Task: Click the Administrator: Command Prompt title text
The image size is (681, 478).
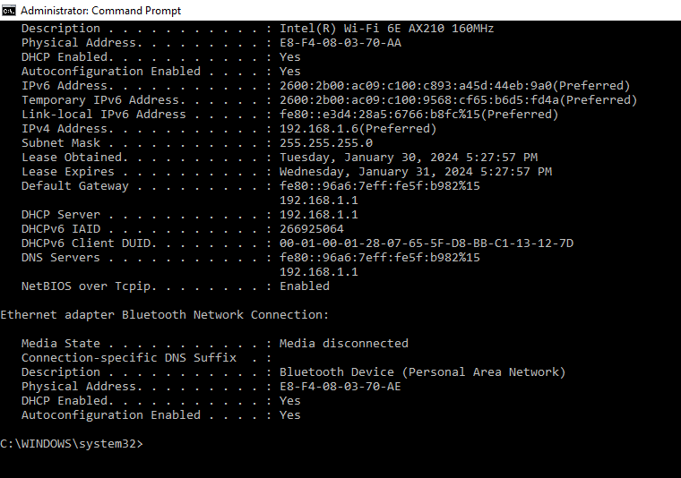Action: [x=100, y=11]
